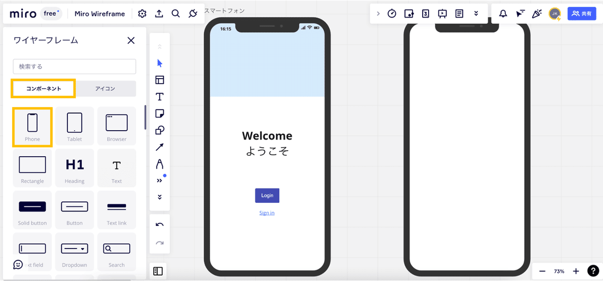Start the timer tool
This screenshot has height=281, width=603.
pos(392,14)
